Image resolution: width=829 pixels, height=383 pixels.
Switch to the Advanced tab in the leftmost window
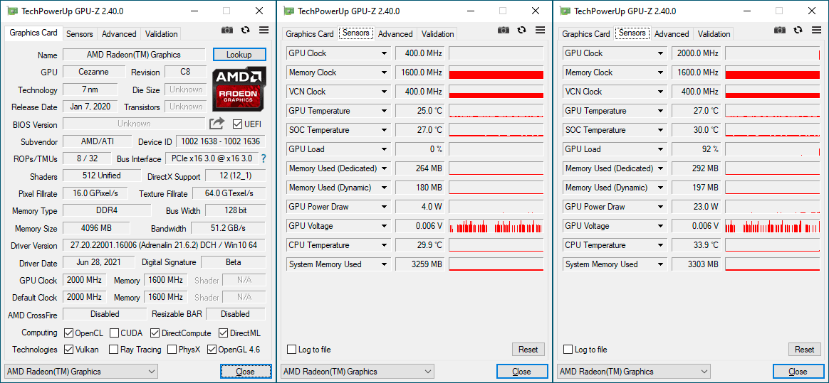point(119,34)
